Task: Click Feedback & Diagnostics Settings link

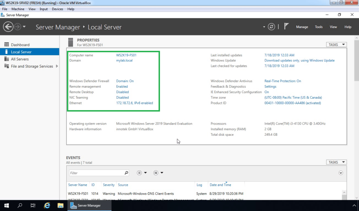Action: [270, 86]
